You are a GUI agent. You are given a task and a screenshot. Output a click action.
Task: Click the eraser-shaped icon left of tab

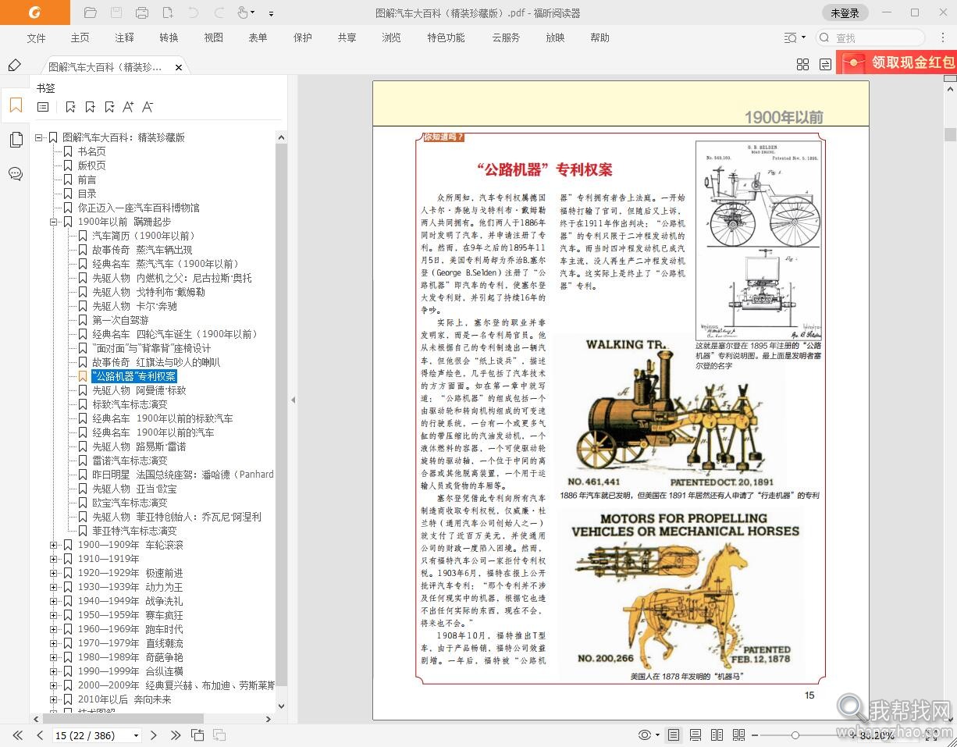point(14,66)
